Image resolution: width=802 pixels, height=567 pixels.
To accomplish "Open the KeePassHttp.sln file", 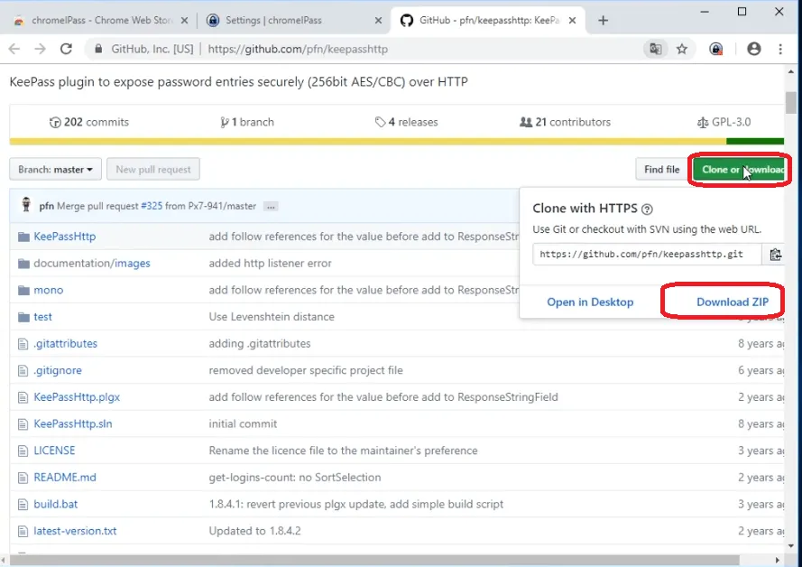I will (x=73, y=424).
